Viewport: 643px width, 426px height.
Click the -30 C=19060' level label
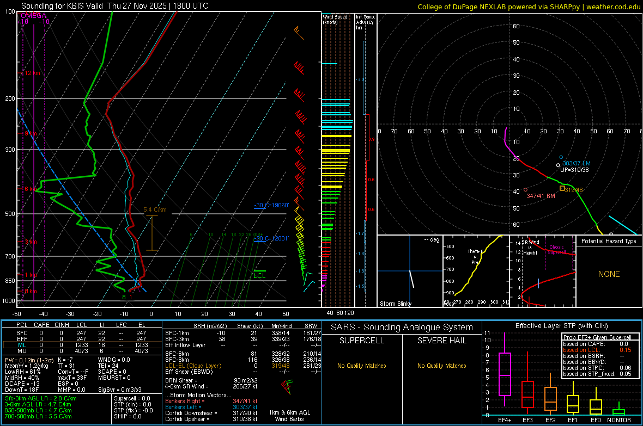point(271,205)
